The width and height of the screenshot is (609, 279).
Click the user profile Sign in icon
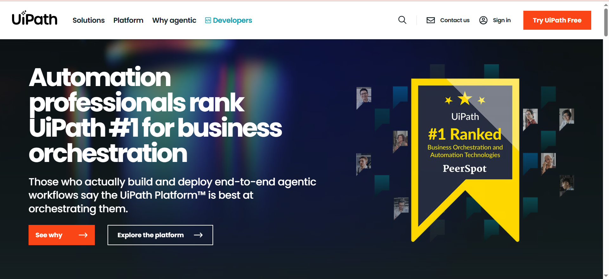point(483,20)
